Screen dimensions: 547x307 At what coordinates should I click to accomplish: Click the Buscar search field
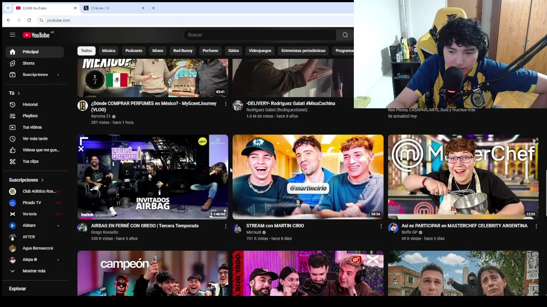point(260,35)
